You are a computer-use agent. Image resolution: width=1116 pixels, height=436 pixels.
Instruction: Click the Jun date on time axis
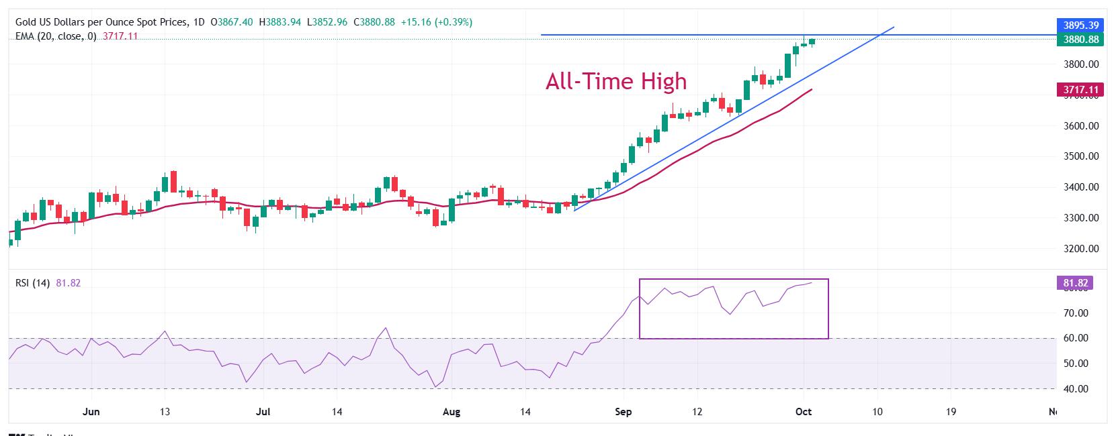[x=91, y=411]
